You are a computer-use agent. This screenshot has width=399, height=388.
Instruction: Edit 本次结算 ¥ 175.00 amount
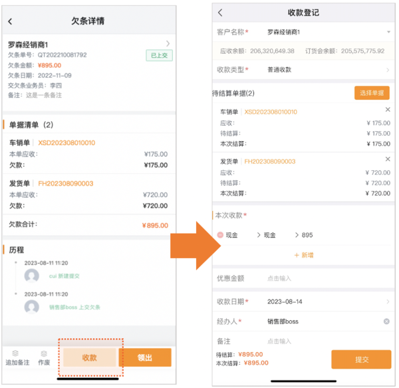click(x=378, y=144)
